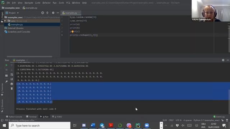Open PyCharm from taskbar

click(x=138, y=125)
